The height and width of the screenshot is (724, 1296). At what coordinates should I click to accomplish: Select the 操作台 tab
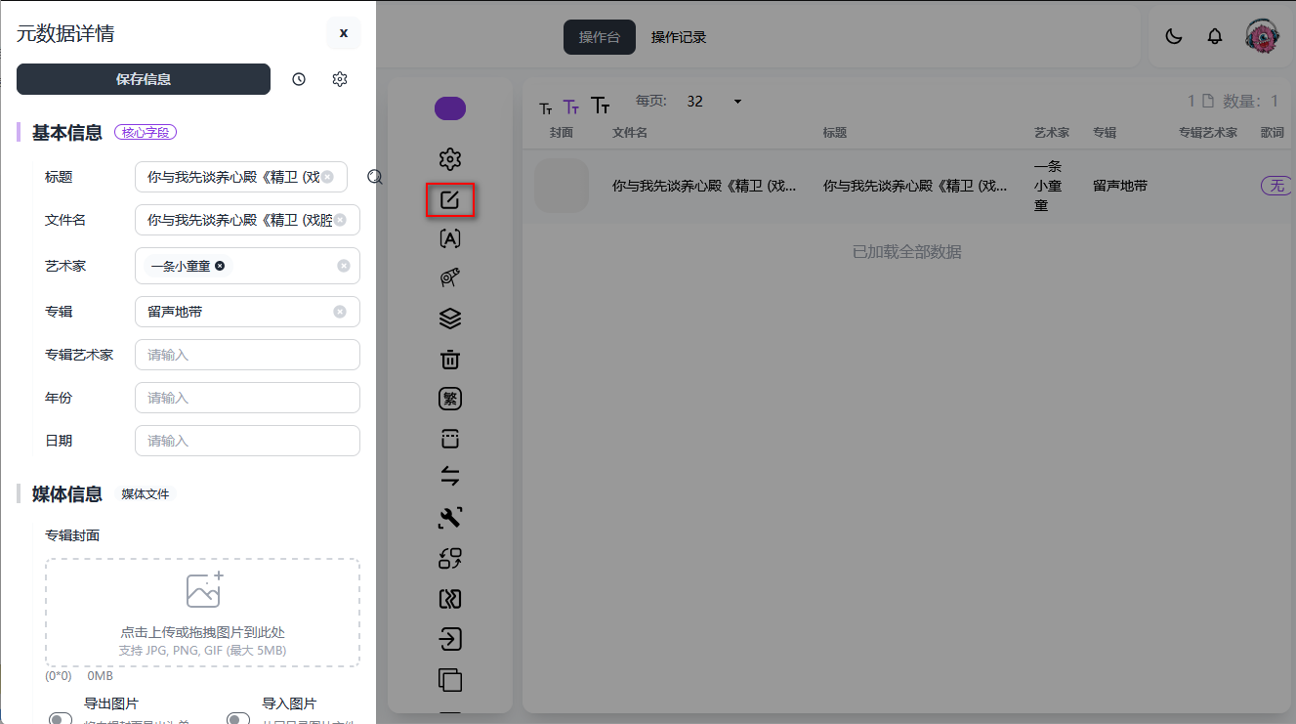click(599, 36)
